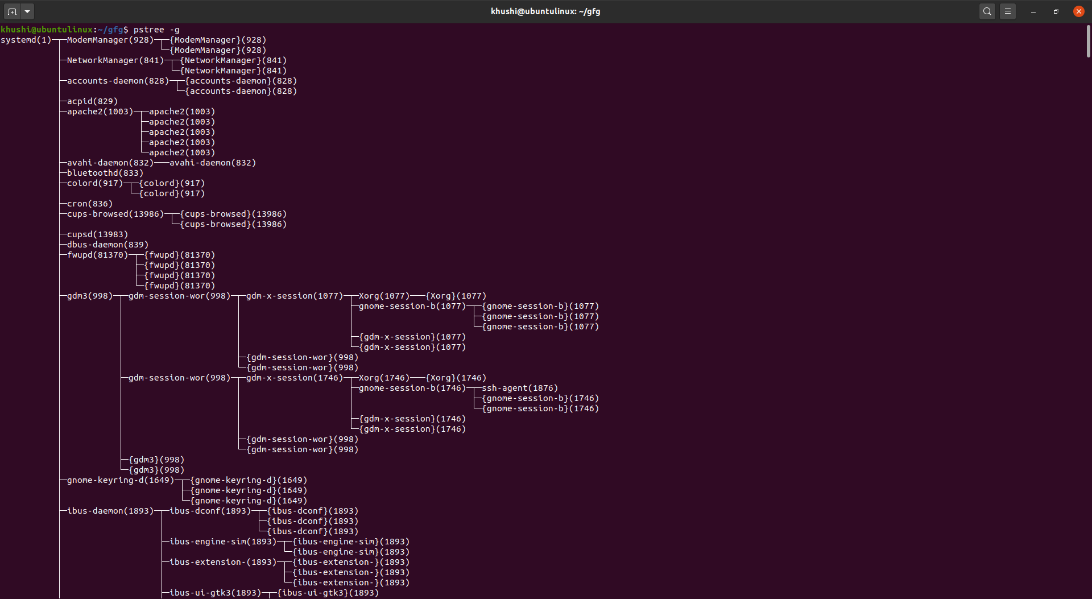Click the pstree -g command text

coord(156,30)
